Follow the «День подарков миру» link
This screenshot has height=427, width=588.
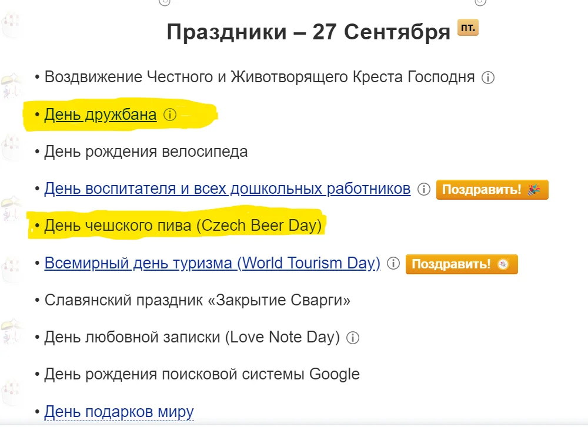pos(120,411)
